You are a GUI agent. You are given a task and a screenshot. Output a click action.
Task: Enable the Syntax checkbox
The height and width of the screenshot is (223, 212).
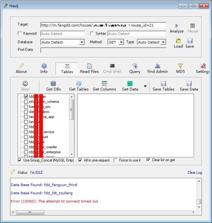click(92, 33)
